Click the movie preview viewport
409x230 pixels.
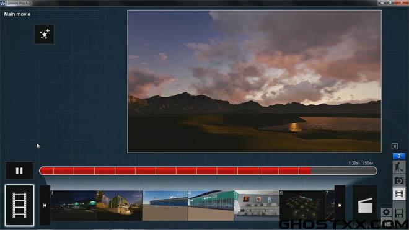click(x=254, y=81)
